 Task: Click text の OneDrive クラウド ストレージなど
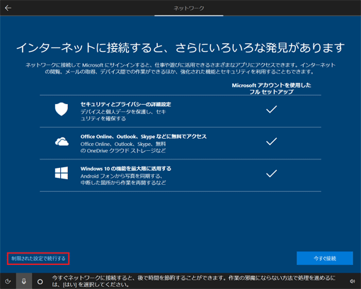point(123,151)
